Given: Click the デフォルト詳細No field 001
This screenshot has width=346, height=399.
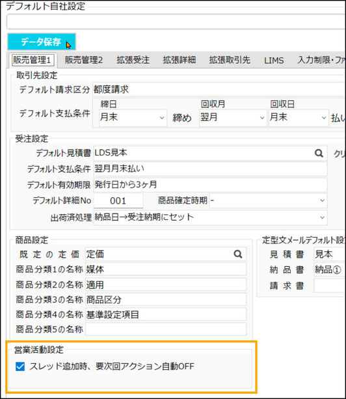Looking at the screenshot, I should 118,200.
